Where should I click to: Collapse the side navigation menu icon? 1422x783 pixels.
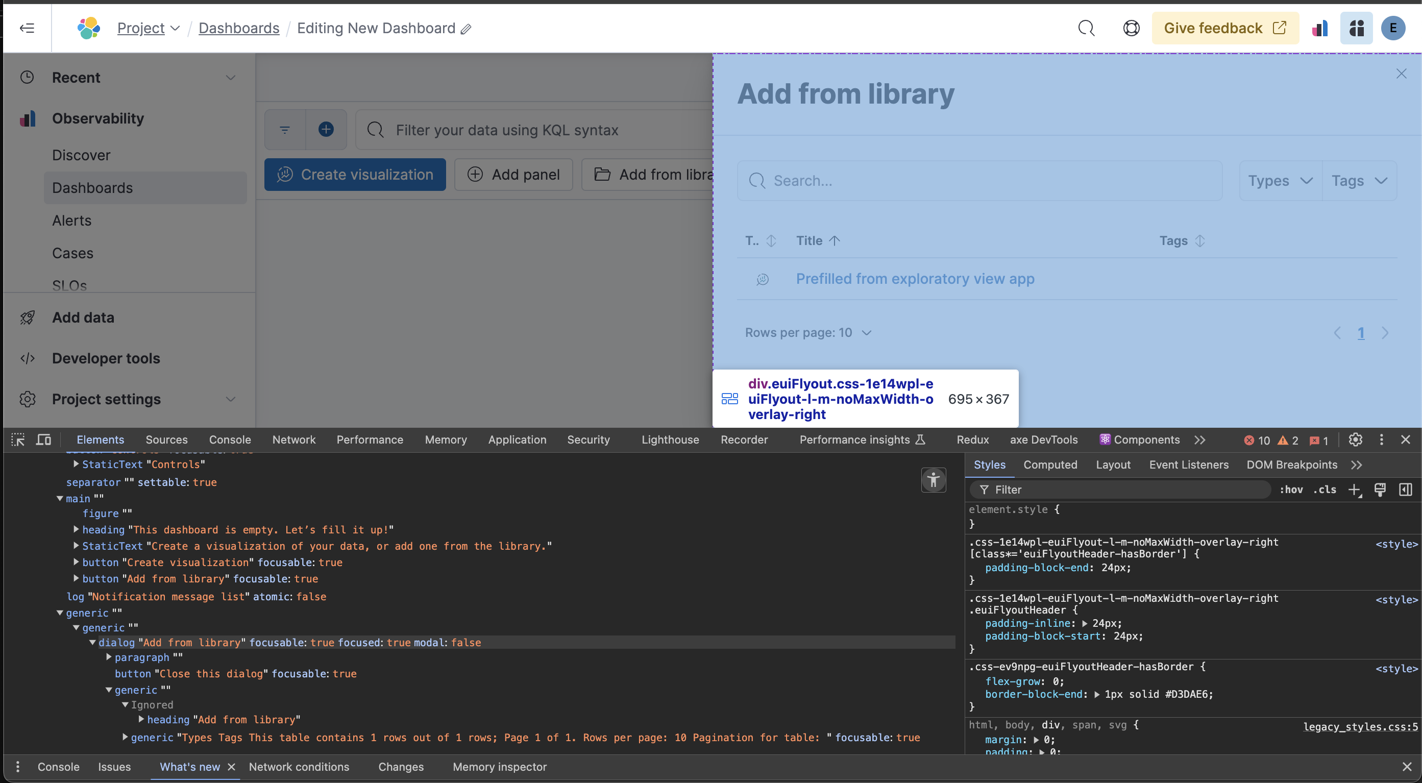point(27,28)
